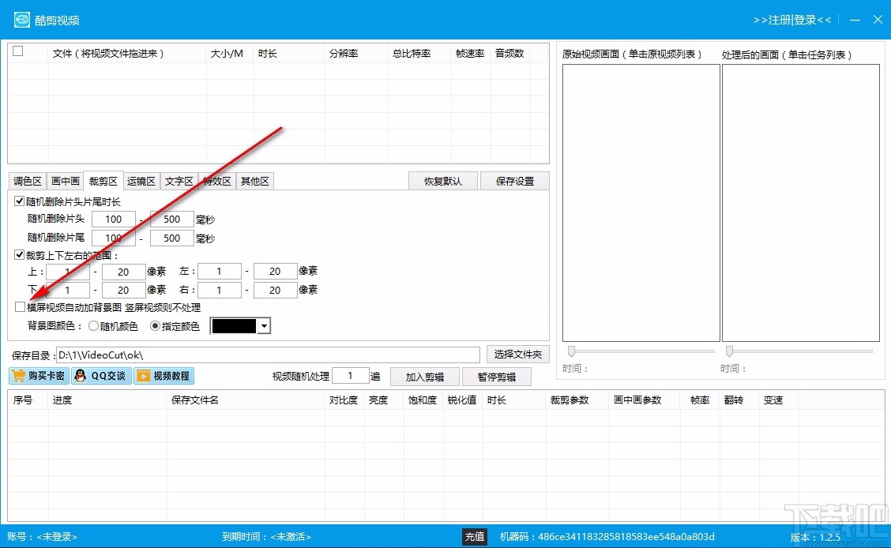Screen dimensions: 891x548
Task: Click 保存文件名 column header
Action: click(x=246, y=400)
